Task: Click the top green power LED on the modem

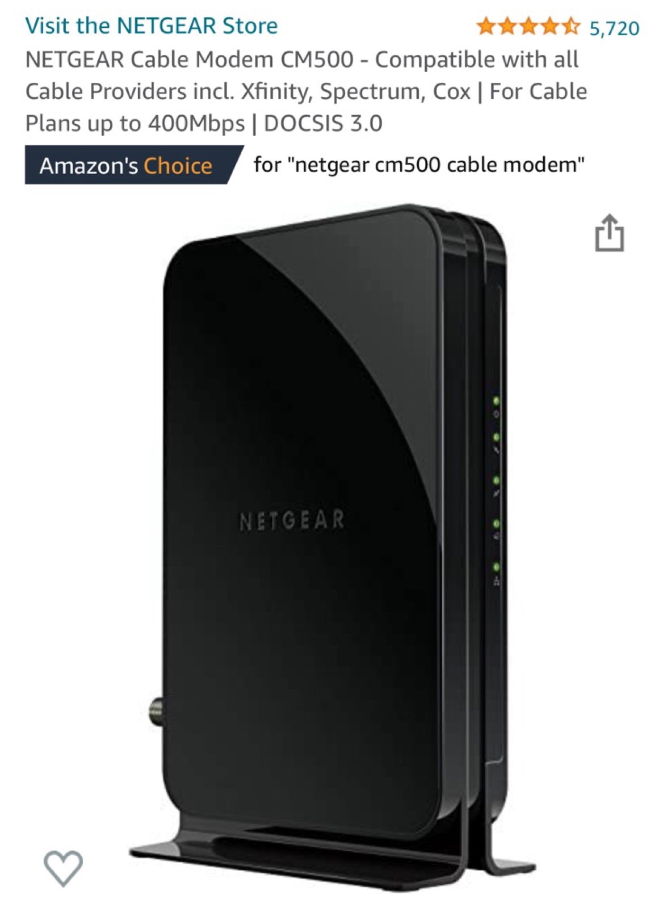Action: point(496,401)
